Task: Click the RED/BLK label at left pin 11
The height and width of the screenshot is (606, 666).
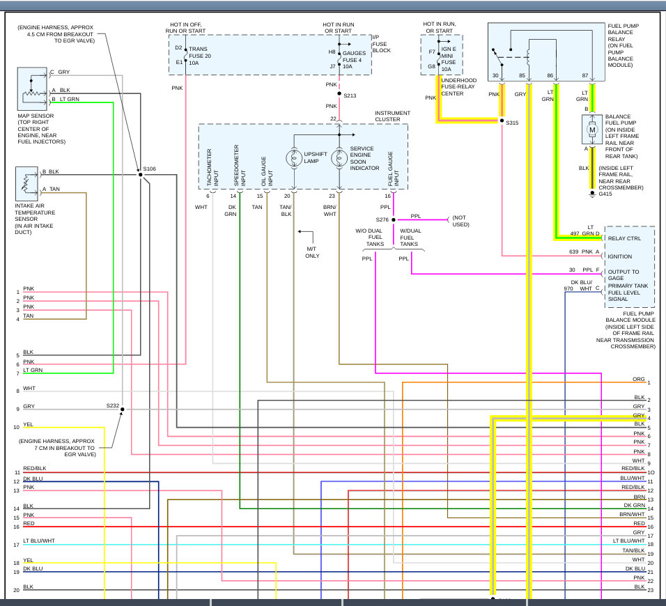Action: point(34,468)
